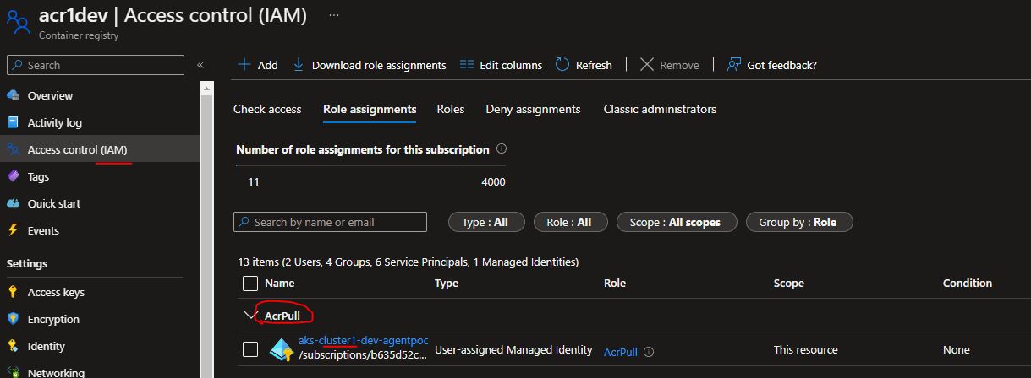Tick the select-all checkbox in header row

(x=250, y=283)
